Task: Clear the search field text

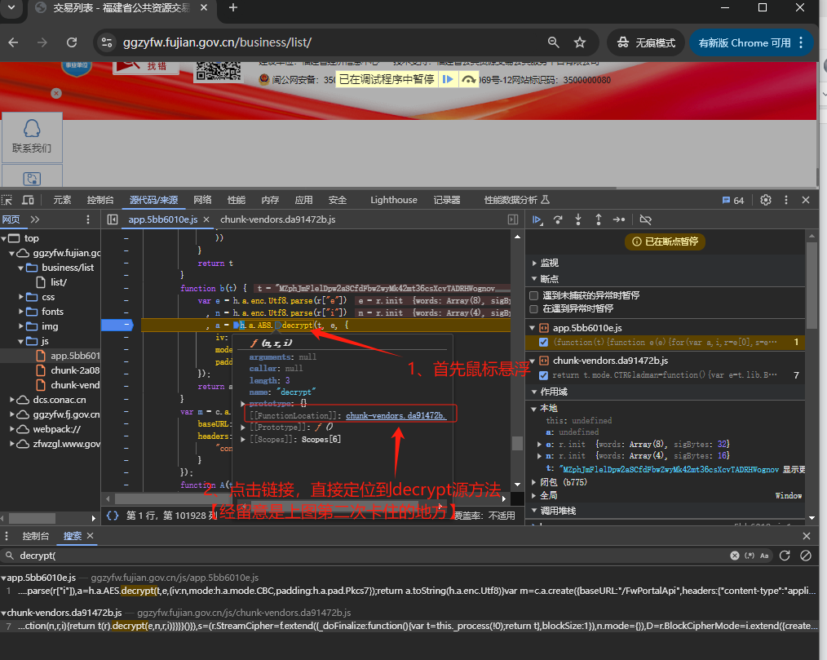Action: pyautogui.click(x=734, y=556)
